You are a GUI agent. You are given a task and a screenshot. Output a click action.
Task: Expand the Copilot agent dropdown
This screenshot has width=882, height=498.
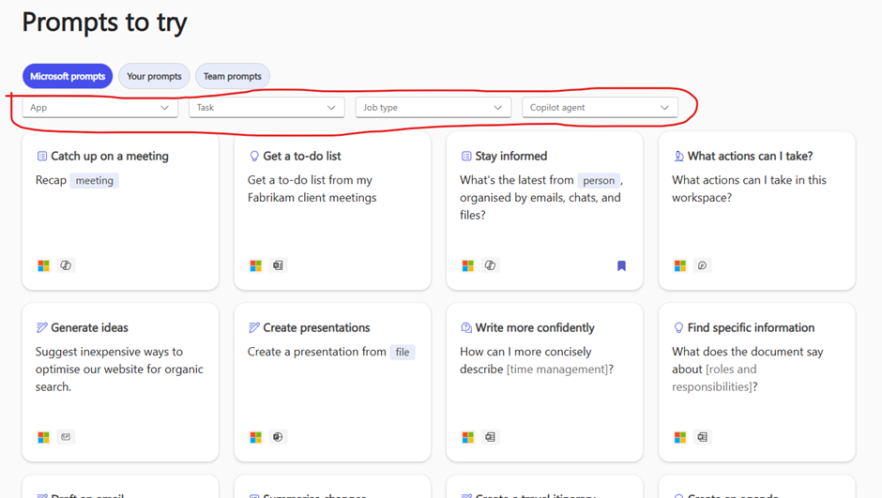(x=600, y=107)
